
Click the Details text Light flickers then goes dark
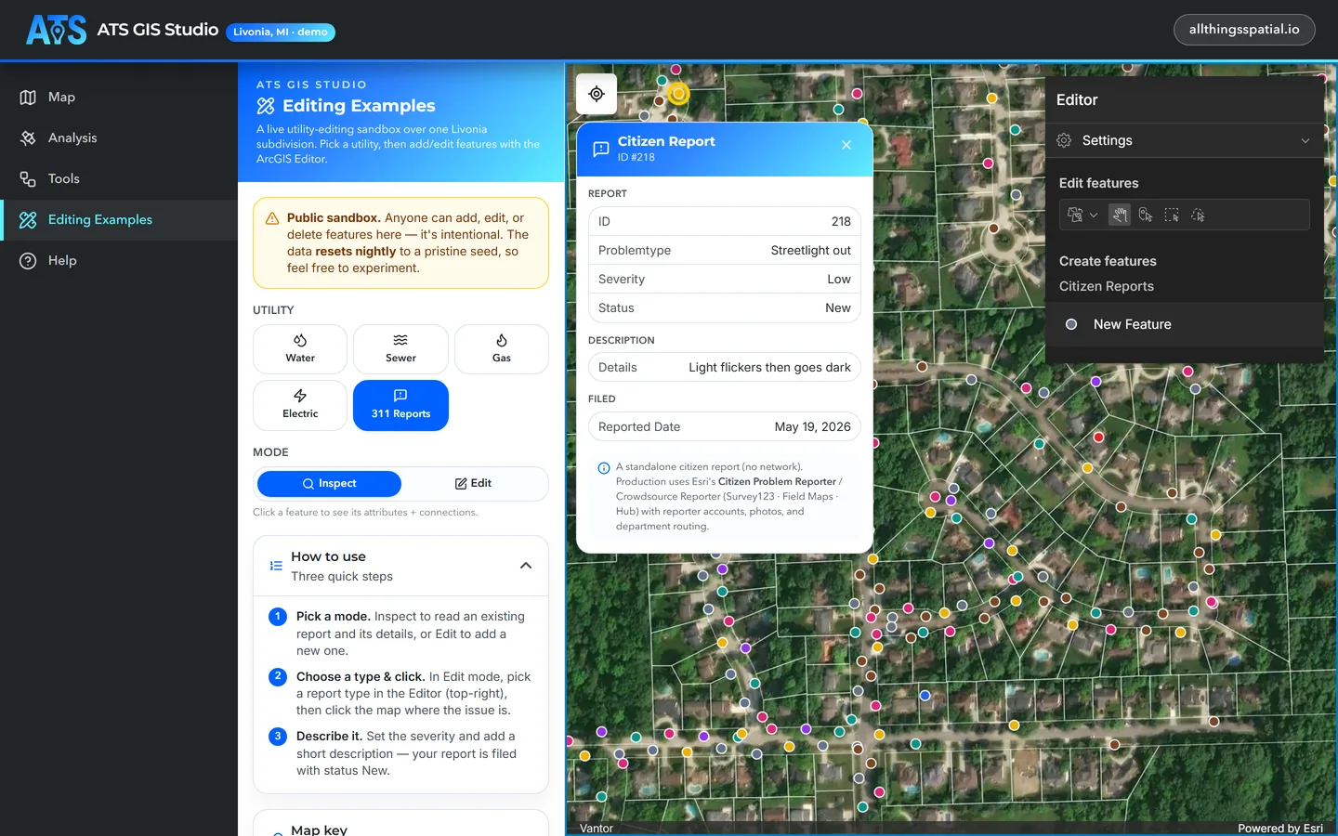click(769, 368)
